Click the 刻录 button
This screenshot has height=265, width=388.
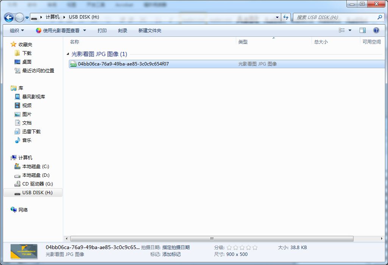[x=122, y=30]
